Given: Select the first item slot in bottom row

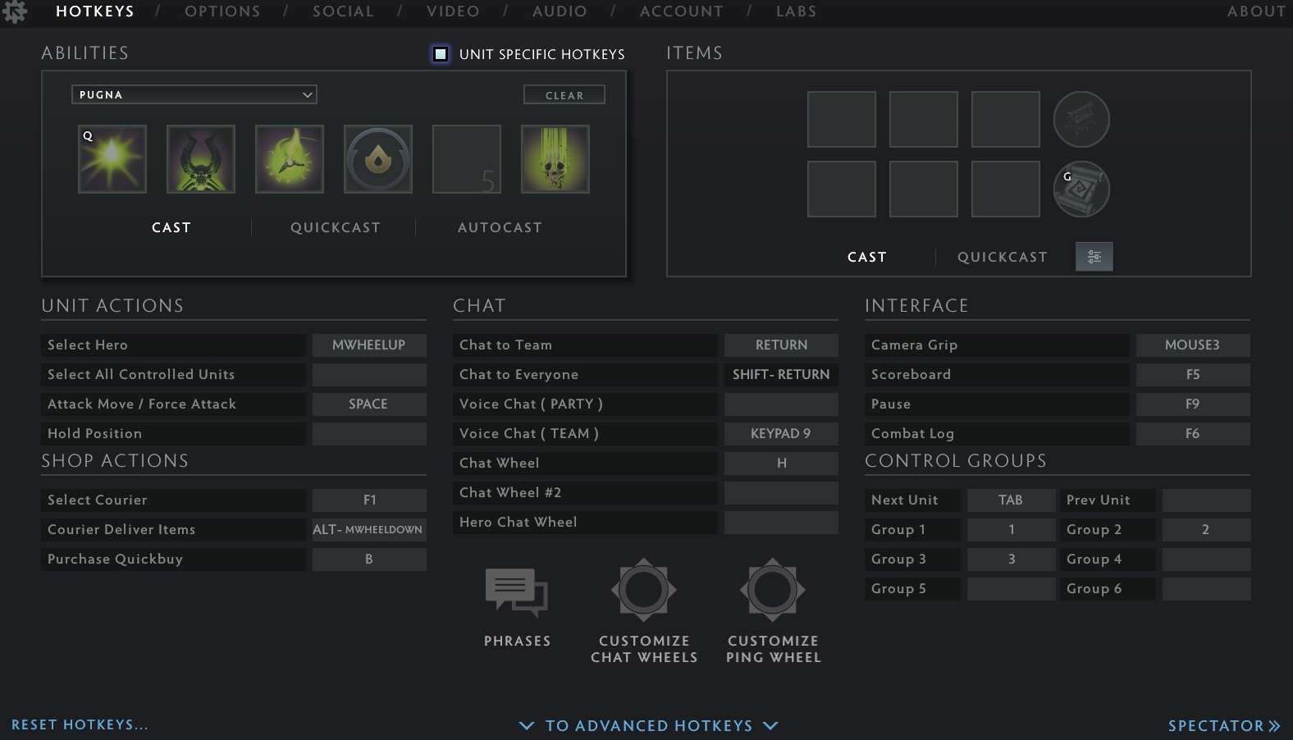Looking at the screenshot, I should pyautogui.click(x=842, y=190).
